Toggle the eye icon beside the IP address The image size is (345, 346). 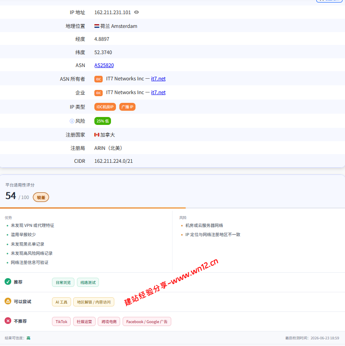coord(136,12)
